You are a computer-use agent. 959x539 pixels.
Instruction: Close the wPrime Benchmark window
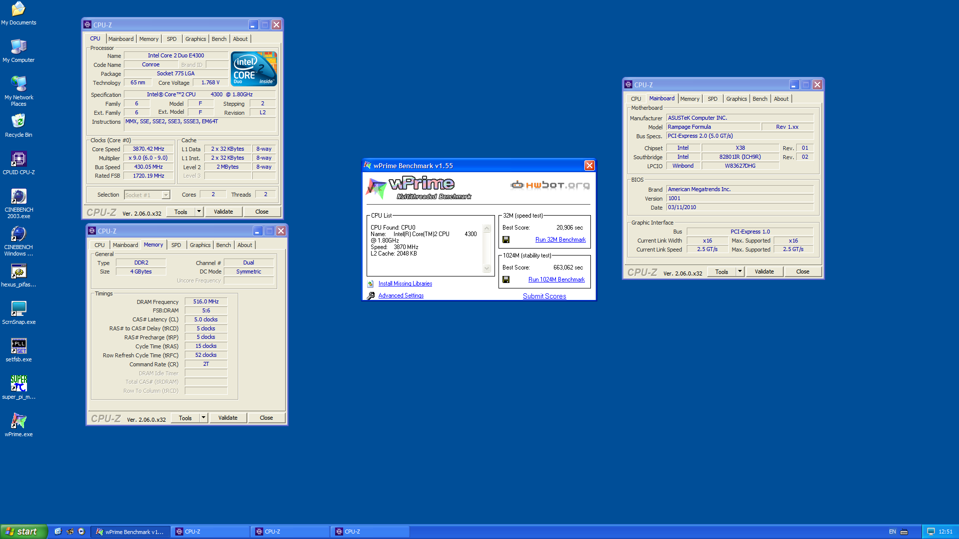[589, 166]
